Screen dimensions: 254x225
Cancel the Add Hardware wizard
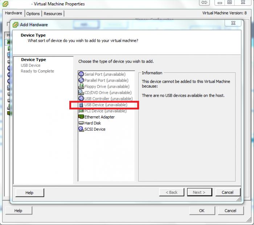tap(228, 192)
